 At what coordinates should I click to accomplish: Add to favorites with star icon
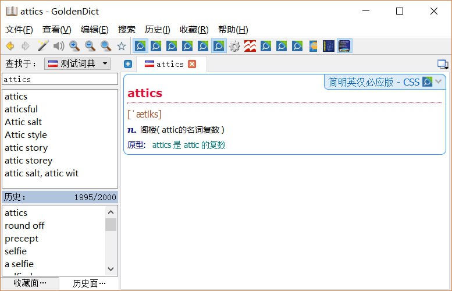point(122,46)
